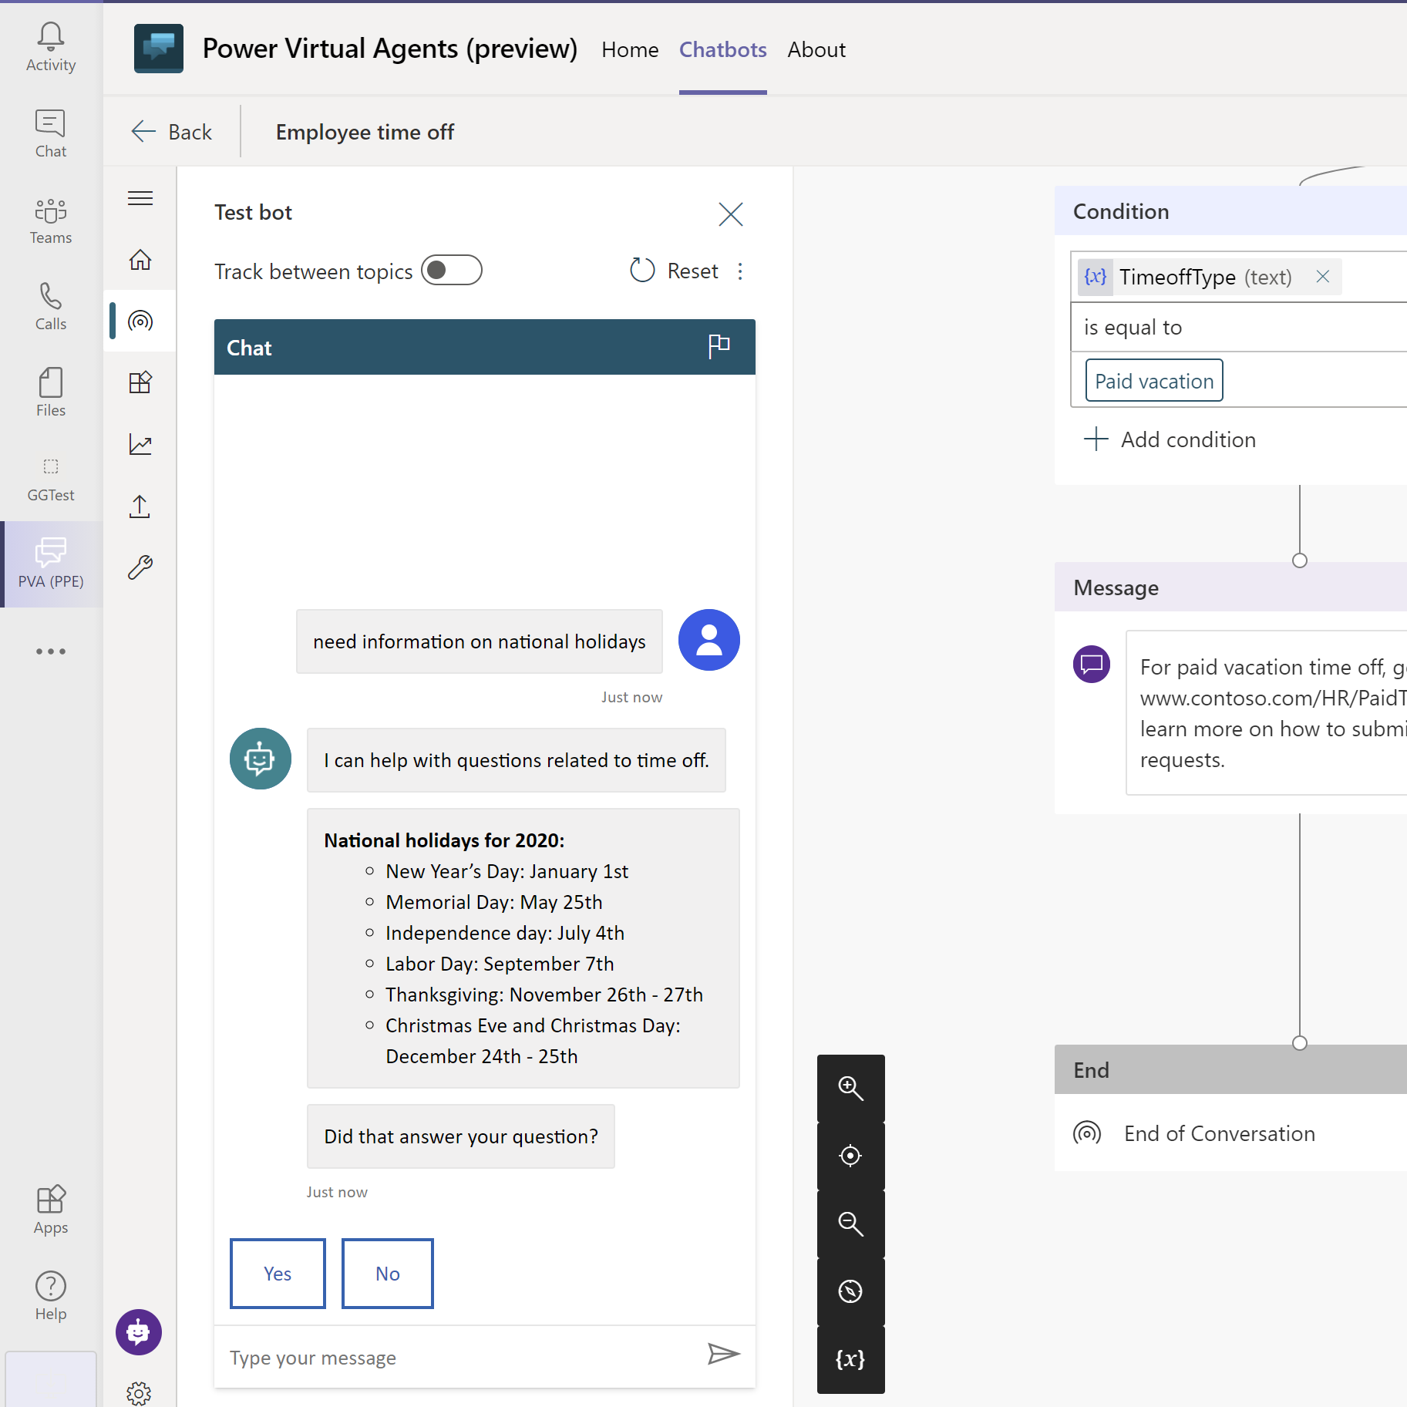Screen dimensions: 1407x1407
Task: Add condition to the Condition node
Action: point(1170,439)
